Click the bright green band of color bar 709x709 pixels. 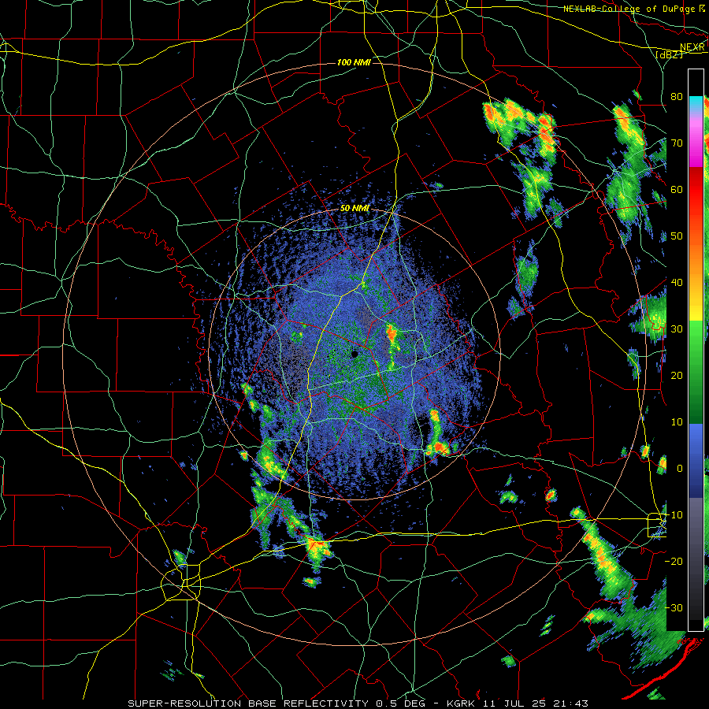point(696,343)
